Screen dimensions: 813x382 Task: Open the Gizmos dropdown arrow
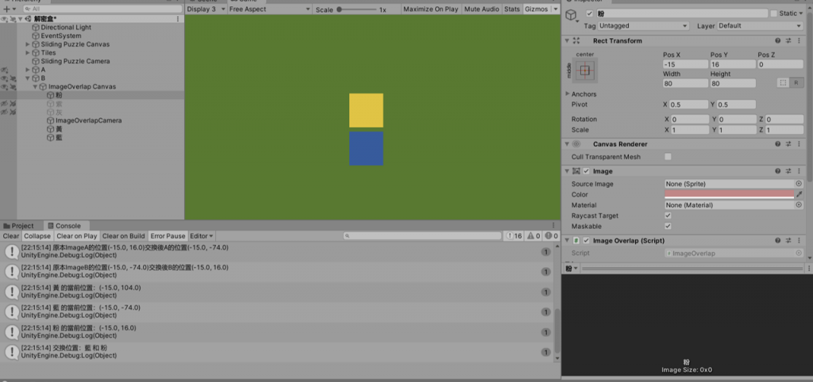point(556,10)
